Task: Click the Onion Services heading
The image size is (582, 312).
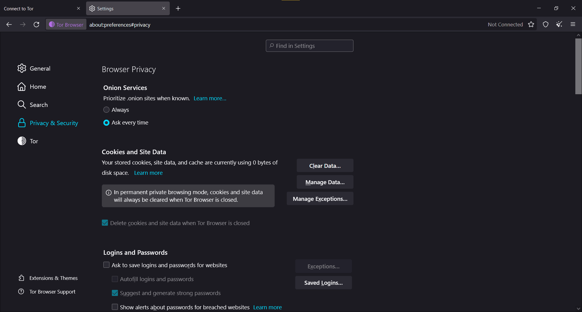Action: pyautogui.click(x=125, y=88)
